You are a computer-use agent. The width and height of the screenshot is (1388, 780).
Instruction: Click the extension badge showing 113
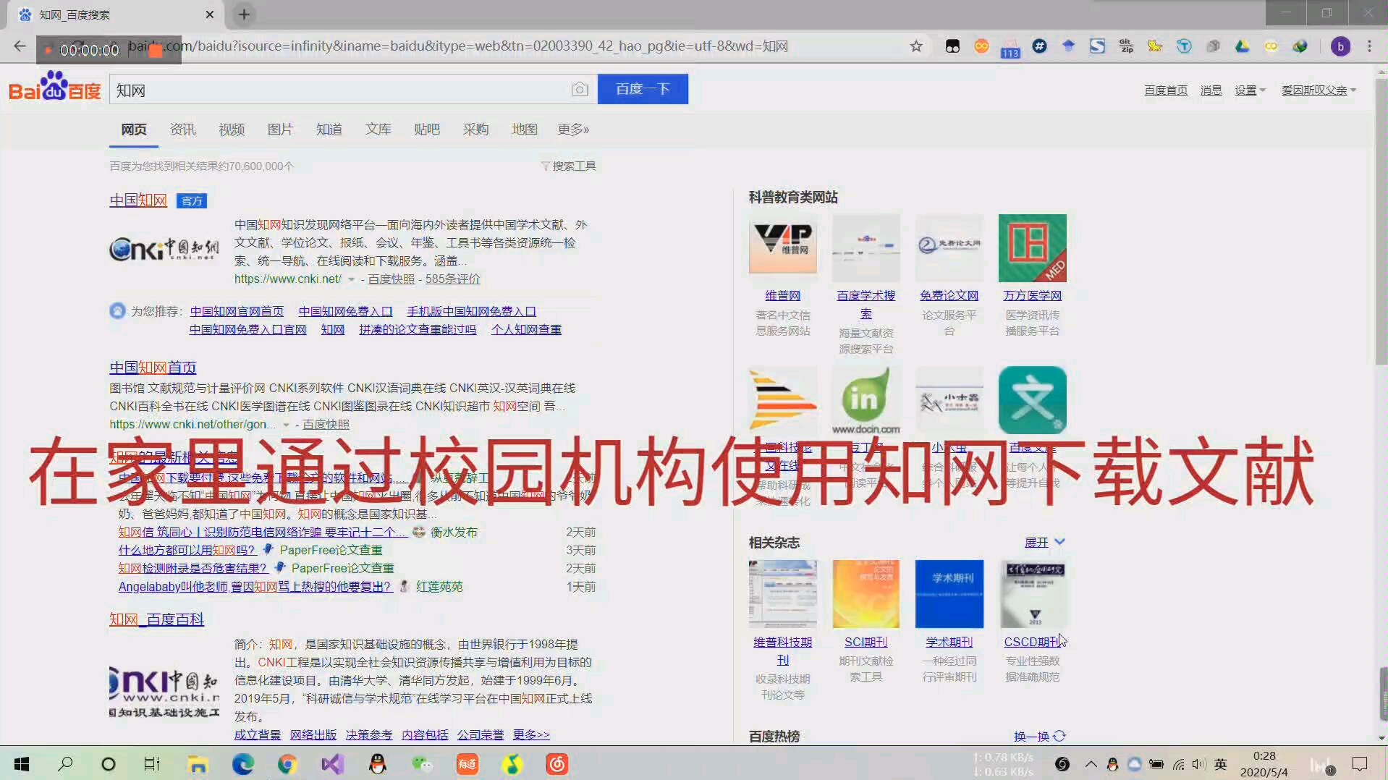pyautogui.click(x=1010, y=48)
